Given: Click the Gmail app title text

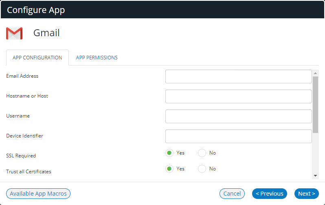Looking at the screenshot, I should click(46, 33).
